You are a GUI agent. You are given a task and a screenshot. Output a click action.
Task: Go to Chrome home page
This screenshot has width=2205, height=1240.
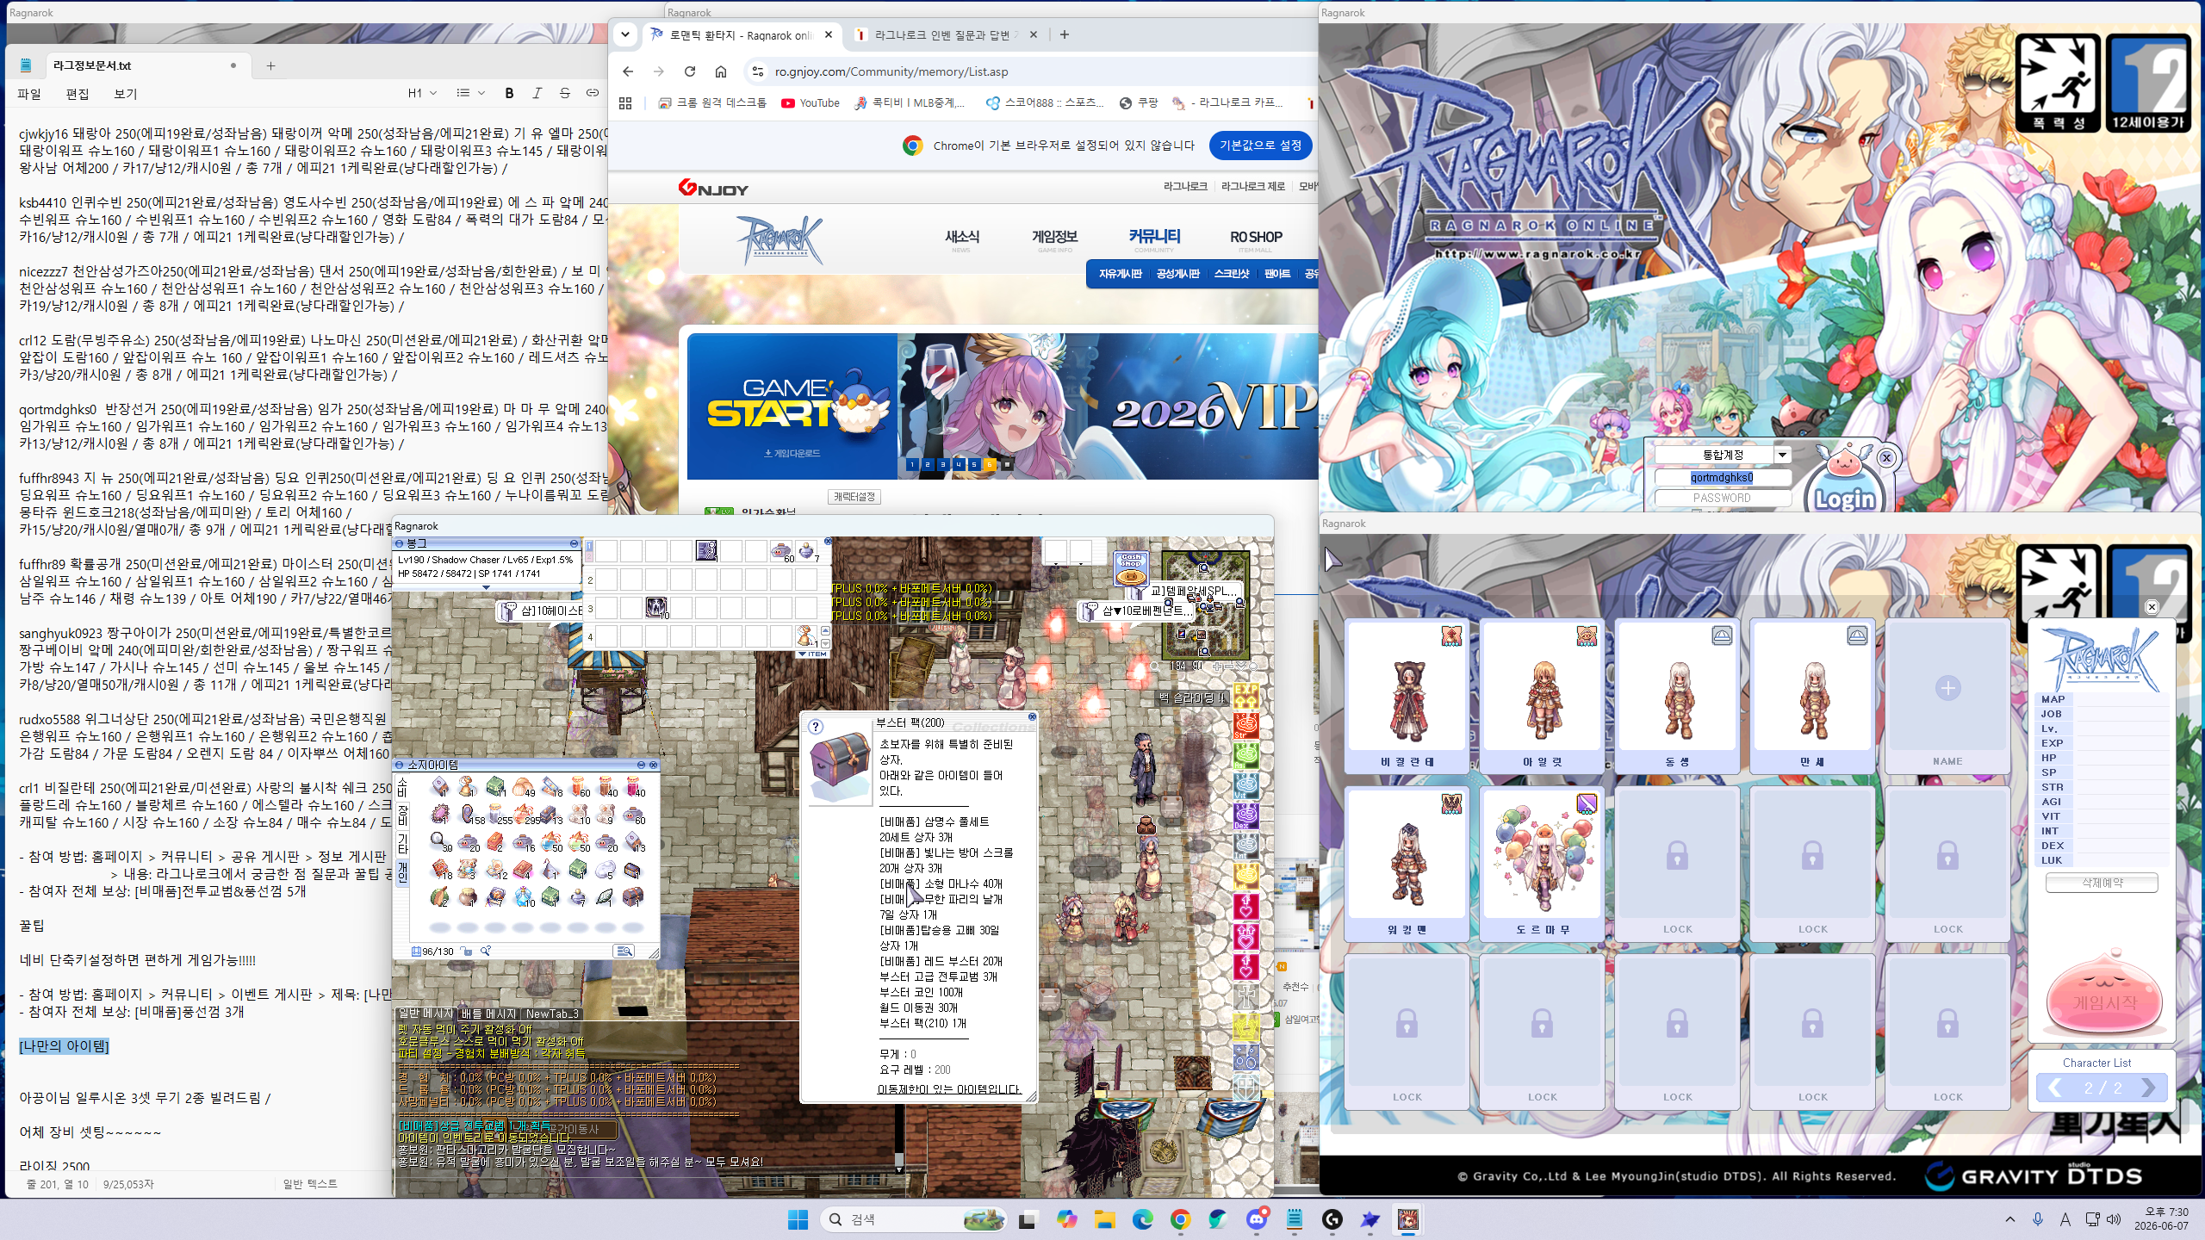[721, 71]
